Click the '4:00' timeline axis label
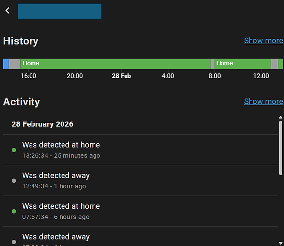The width and height of the screenshot is (284, 246). [x=168, y=76]
